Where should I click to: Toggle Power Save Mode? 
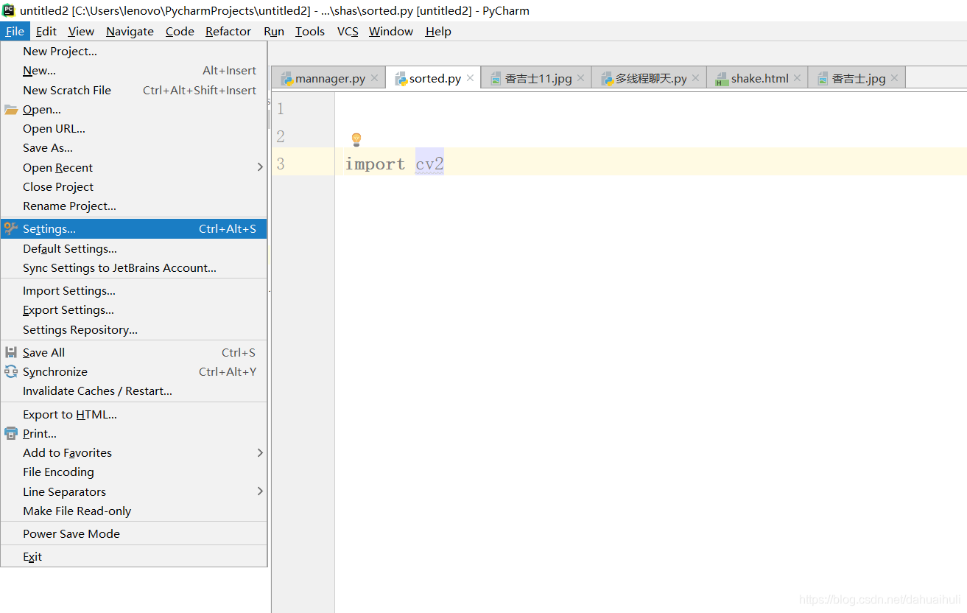133,533
